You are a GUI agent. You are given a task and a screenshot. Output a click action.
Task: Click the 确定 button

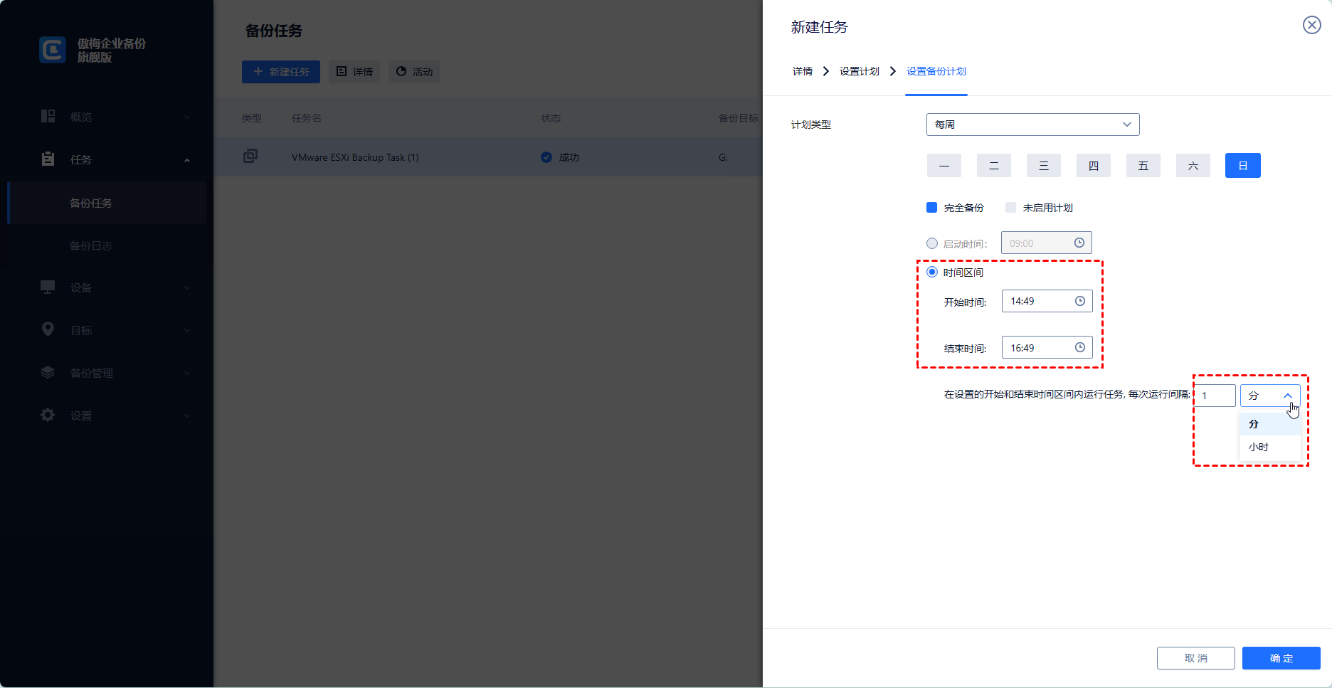point(1281,658)
